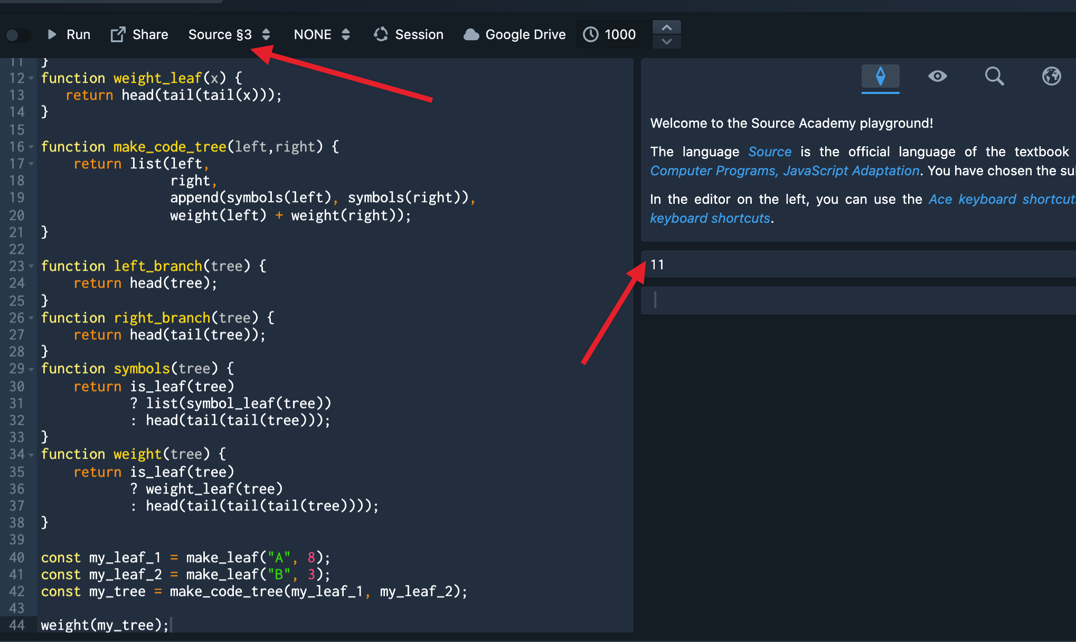Open the Share link option
The width and height of the screenshot is (1076, 642).
pos(139,35)
